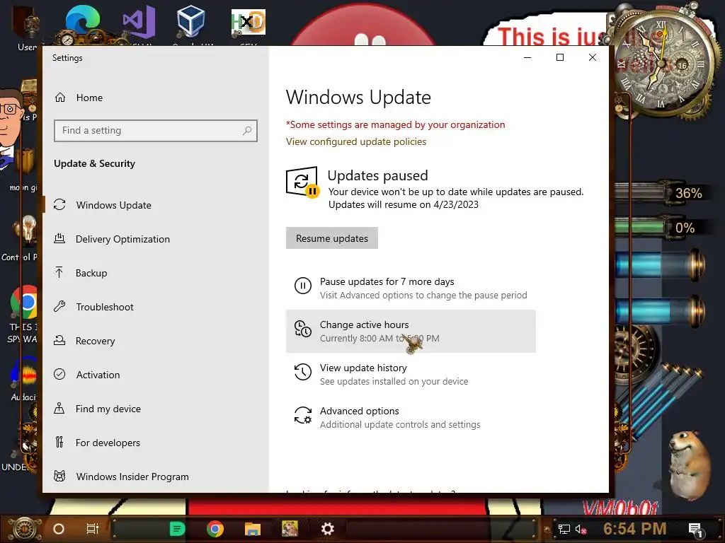Open Task View on taskbar

[x=93, y=529]
